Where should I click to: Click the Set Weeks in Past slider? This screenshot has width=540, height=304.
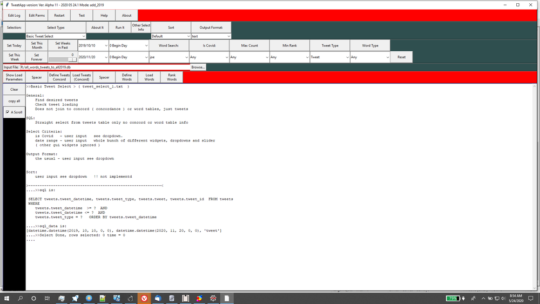63,59
